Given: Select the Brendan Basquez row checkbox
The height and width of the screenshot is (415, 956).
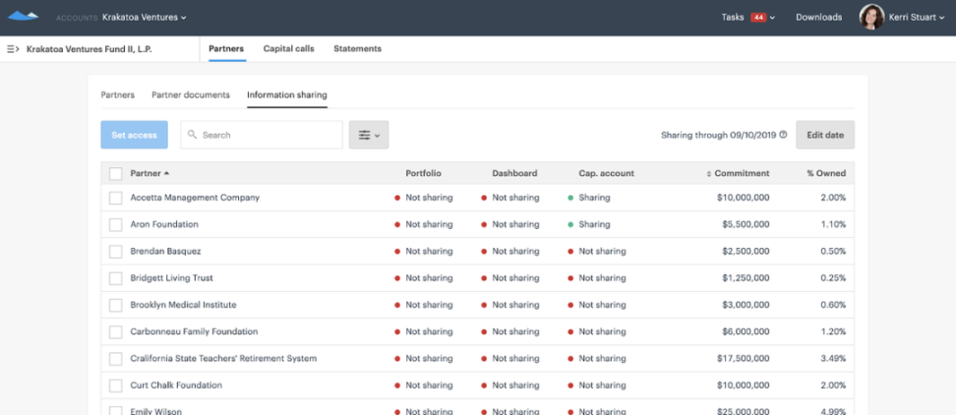Looking at the screenshot, I should pyautogui.click(x=116, y=251).
